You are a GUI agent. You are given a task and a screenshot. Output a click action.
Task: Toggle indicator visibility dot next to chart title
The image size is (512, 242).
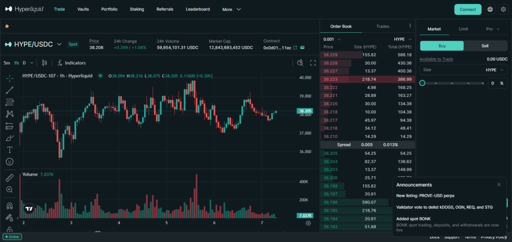click(100, 76)
